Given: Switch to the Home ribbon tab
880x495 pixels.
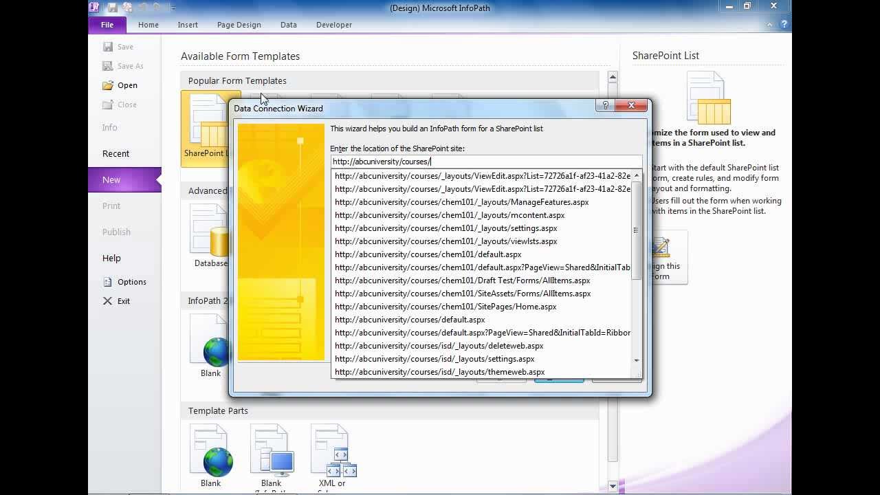Looking at the screenshot, I should tap(148, 25).
